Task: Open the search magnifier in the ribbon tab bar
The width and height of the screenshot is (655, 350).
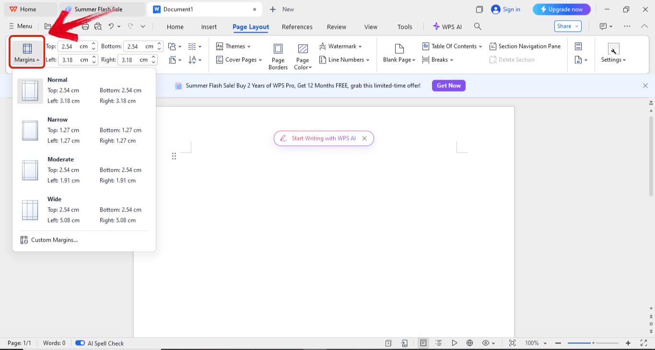Action: coord(478,26)
